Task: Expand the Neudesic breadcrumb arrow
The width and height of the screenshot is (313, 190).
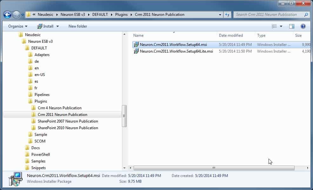Action: (x=57, y=15)
